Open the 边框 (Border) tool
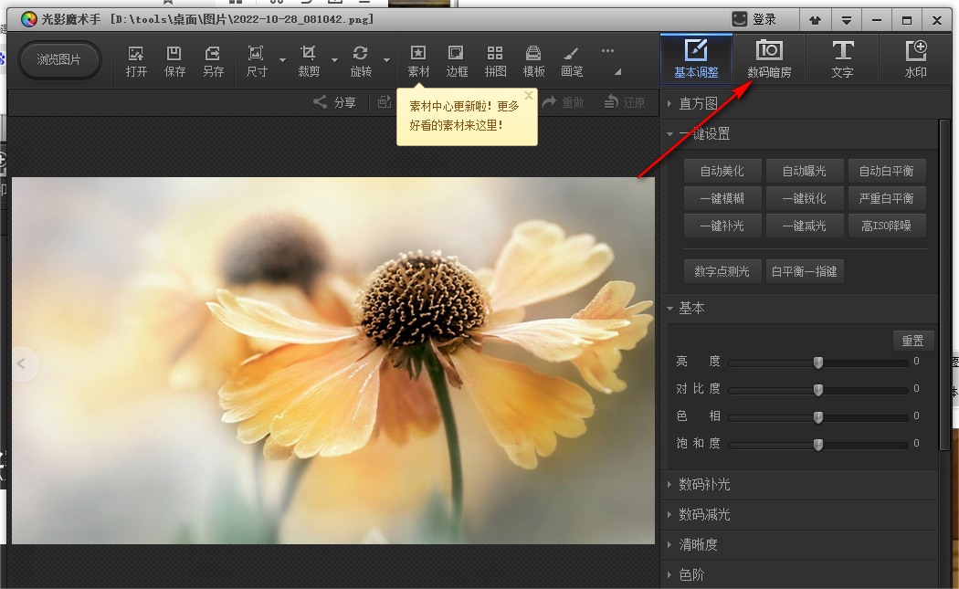Screen dimensions: 959x589 pos(457,60)
